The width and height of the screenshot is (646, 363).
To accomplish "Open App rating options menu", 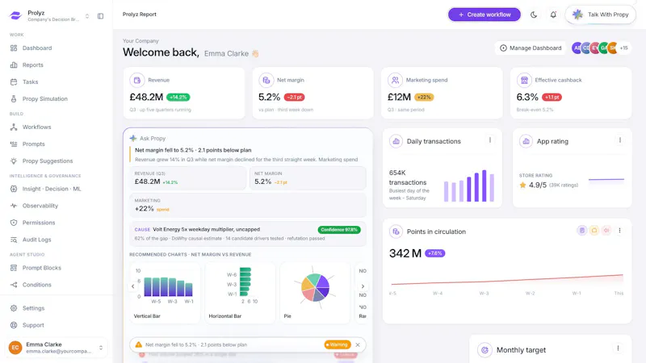I will [x=619, y=140].
